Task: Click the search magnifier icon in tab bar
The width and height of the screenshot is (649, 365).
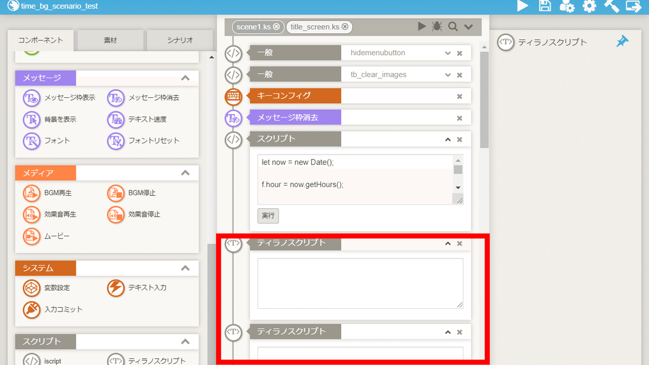Action: (x=453, y=26)
